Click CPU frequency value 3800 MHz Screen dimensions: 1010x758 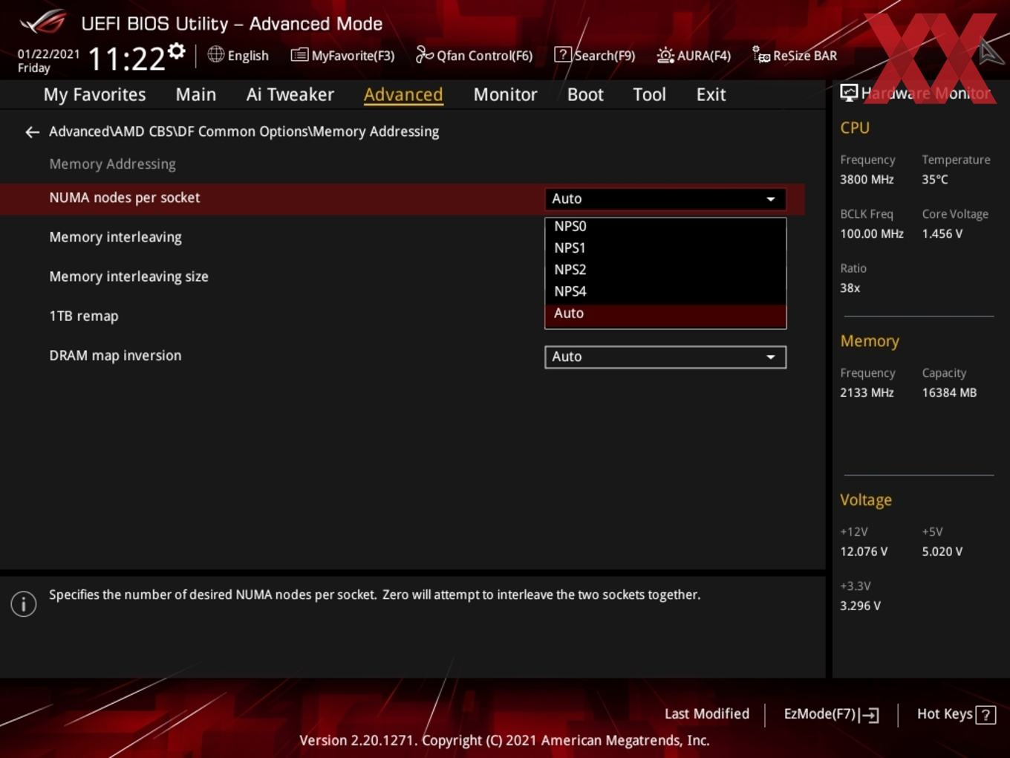[867, 179]
